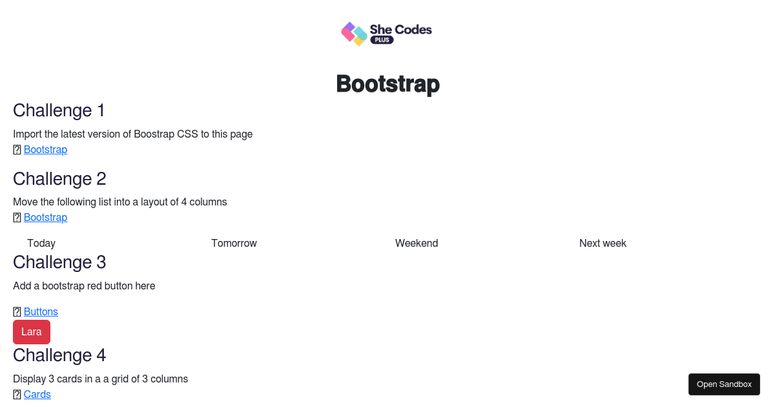775x407 pixels.
Task: Click the Bootstrap page heading
Action: click(387, 84)
